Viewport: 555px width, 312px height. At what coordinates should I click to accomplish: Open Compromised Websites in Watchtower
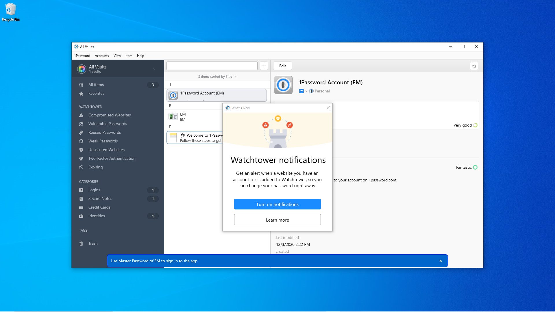(x=110, y=115)
